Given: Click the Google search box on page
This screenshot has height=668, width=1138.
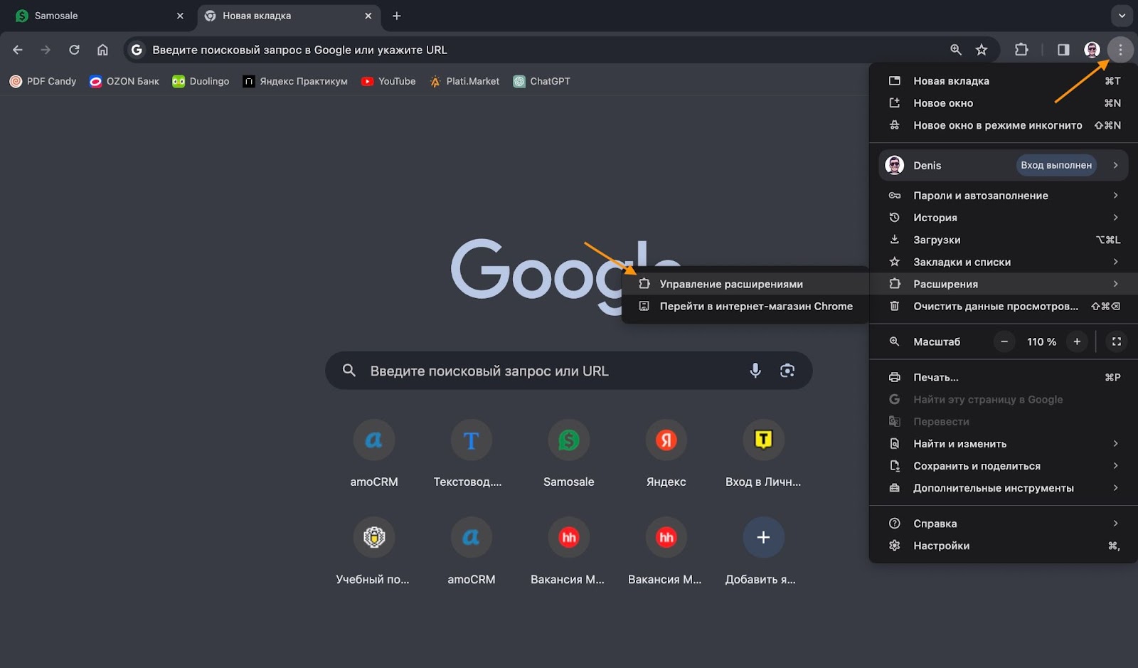Looking at the screenshot, I should (568, 370).
